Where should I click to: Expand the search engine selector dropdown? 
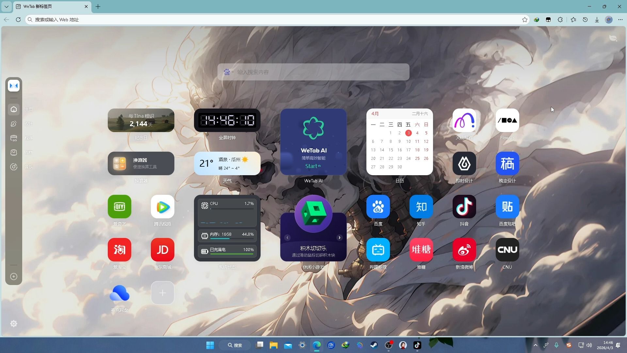228,72
